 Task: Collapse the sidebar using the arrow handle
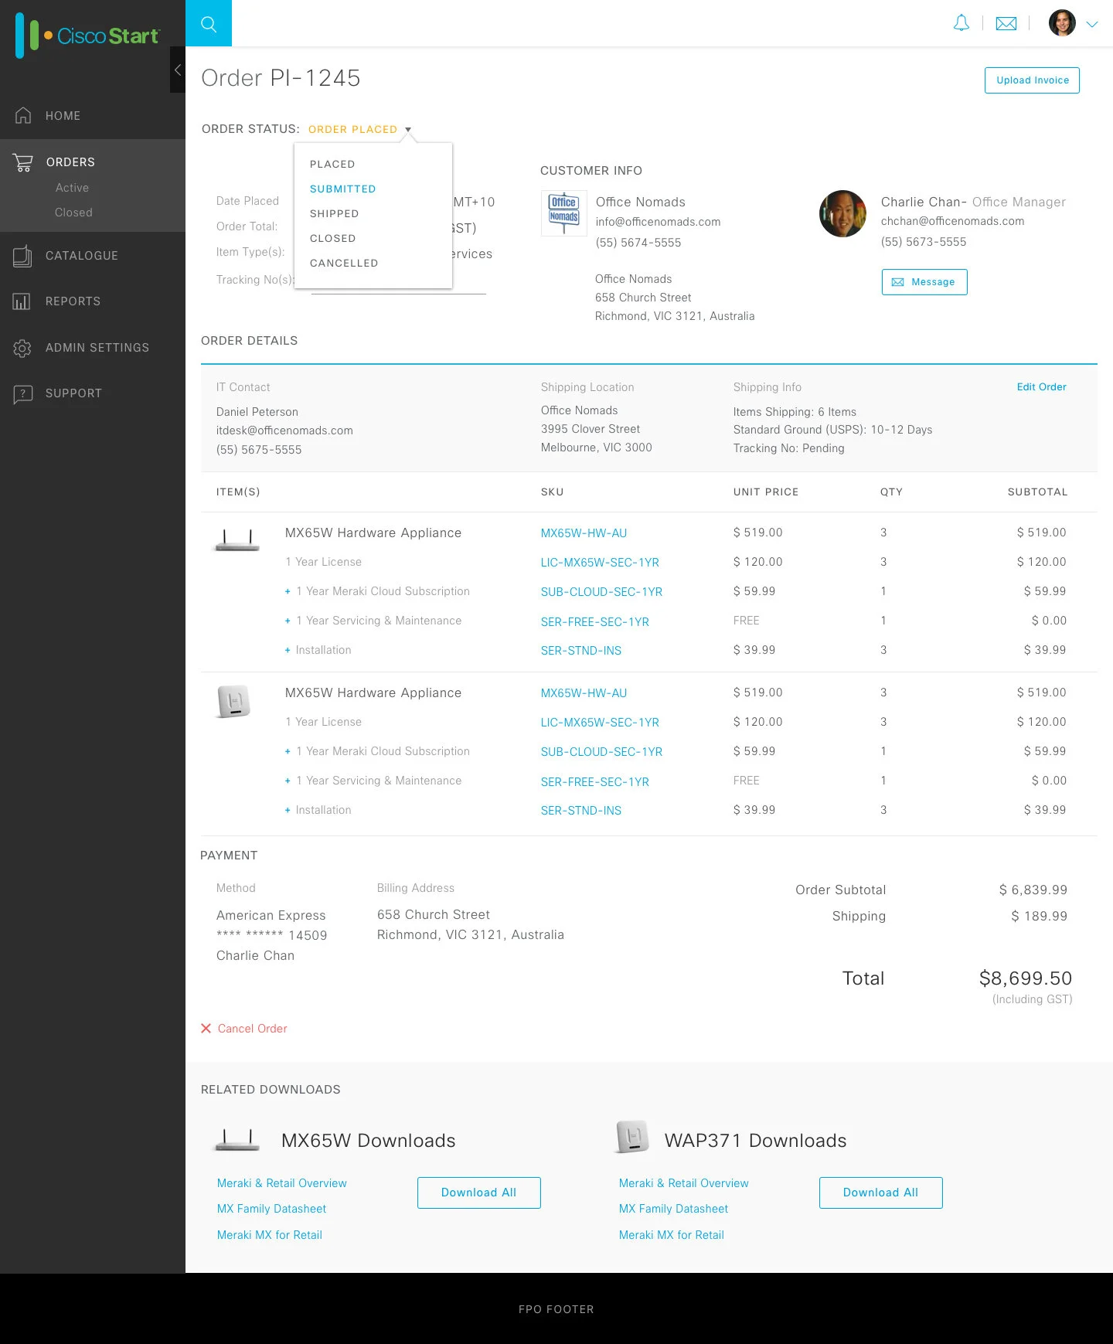click(178, 70)
